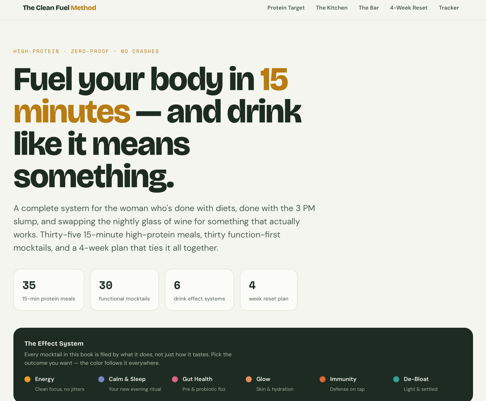Click 'Skin & hydration' description

click(275, 389)
